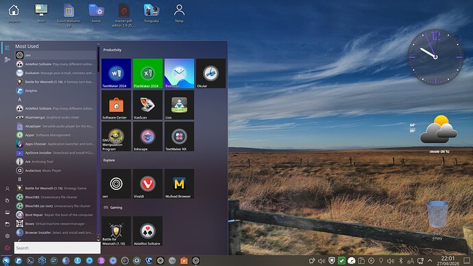Click the green checkmark update tray icon

pos(341,261)
